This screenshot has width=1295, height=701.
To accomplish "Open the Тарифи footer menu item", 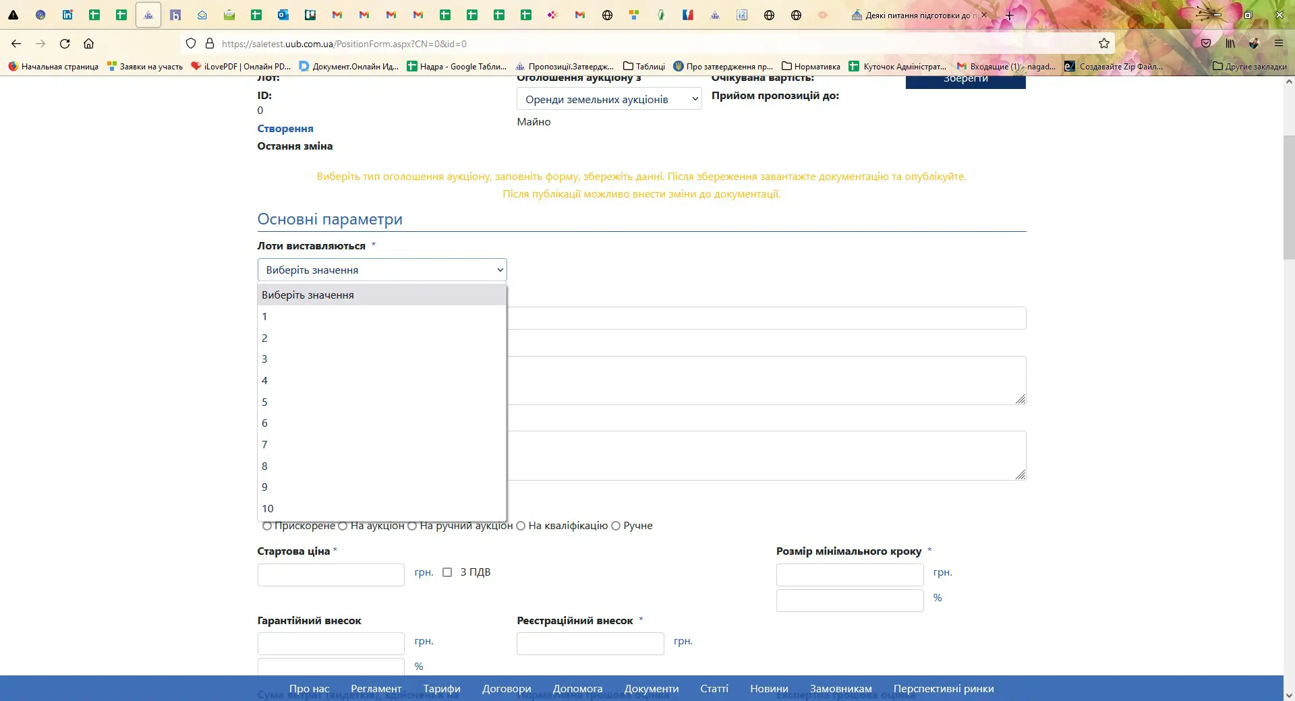I will tap(441, 688).
